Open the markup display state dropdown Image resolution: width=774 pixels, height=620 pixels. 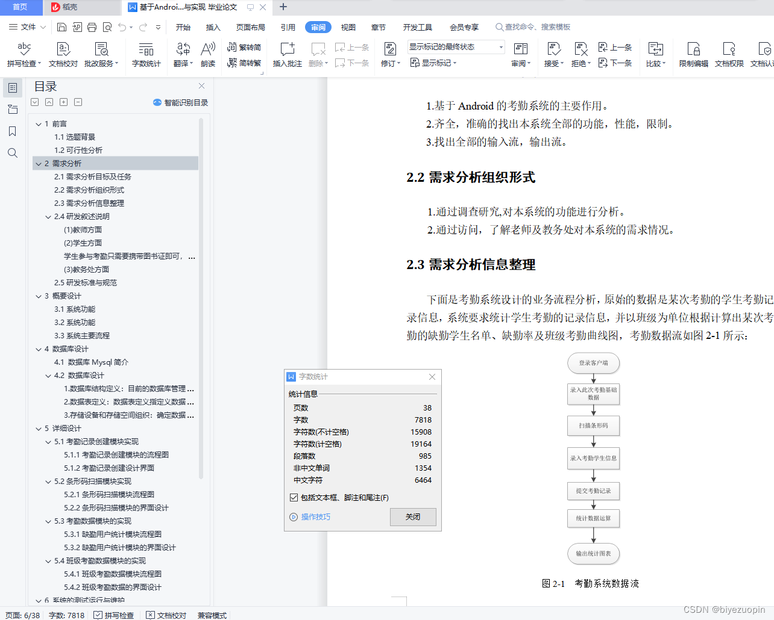[456, 47]
